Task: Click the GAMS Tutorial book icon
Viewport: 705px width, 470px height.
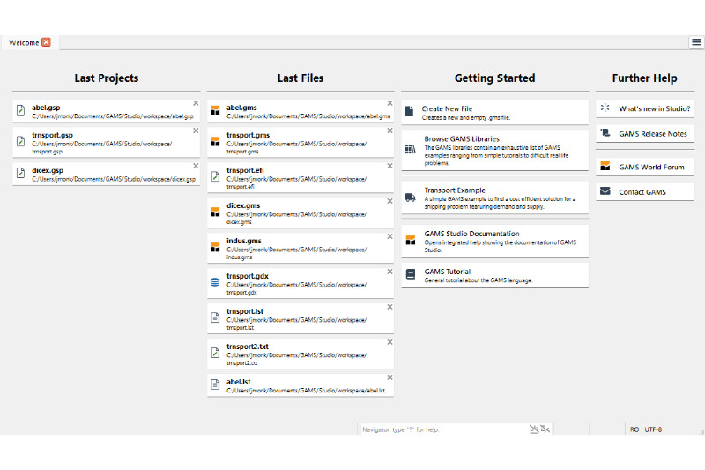Action: [x=411, y=274]
